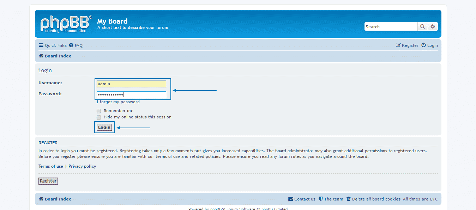Open advanced search via the gear icon
The height and width of the screenshot is (210, 476).
point(433,26)
